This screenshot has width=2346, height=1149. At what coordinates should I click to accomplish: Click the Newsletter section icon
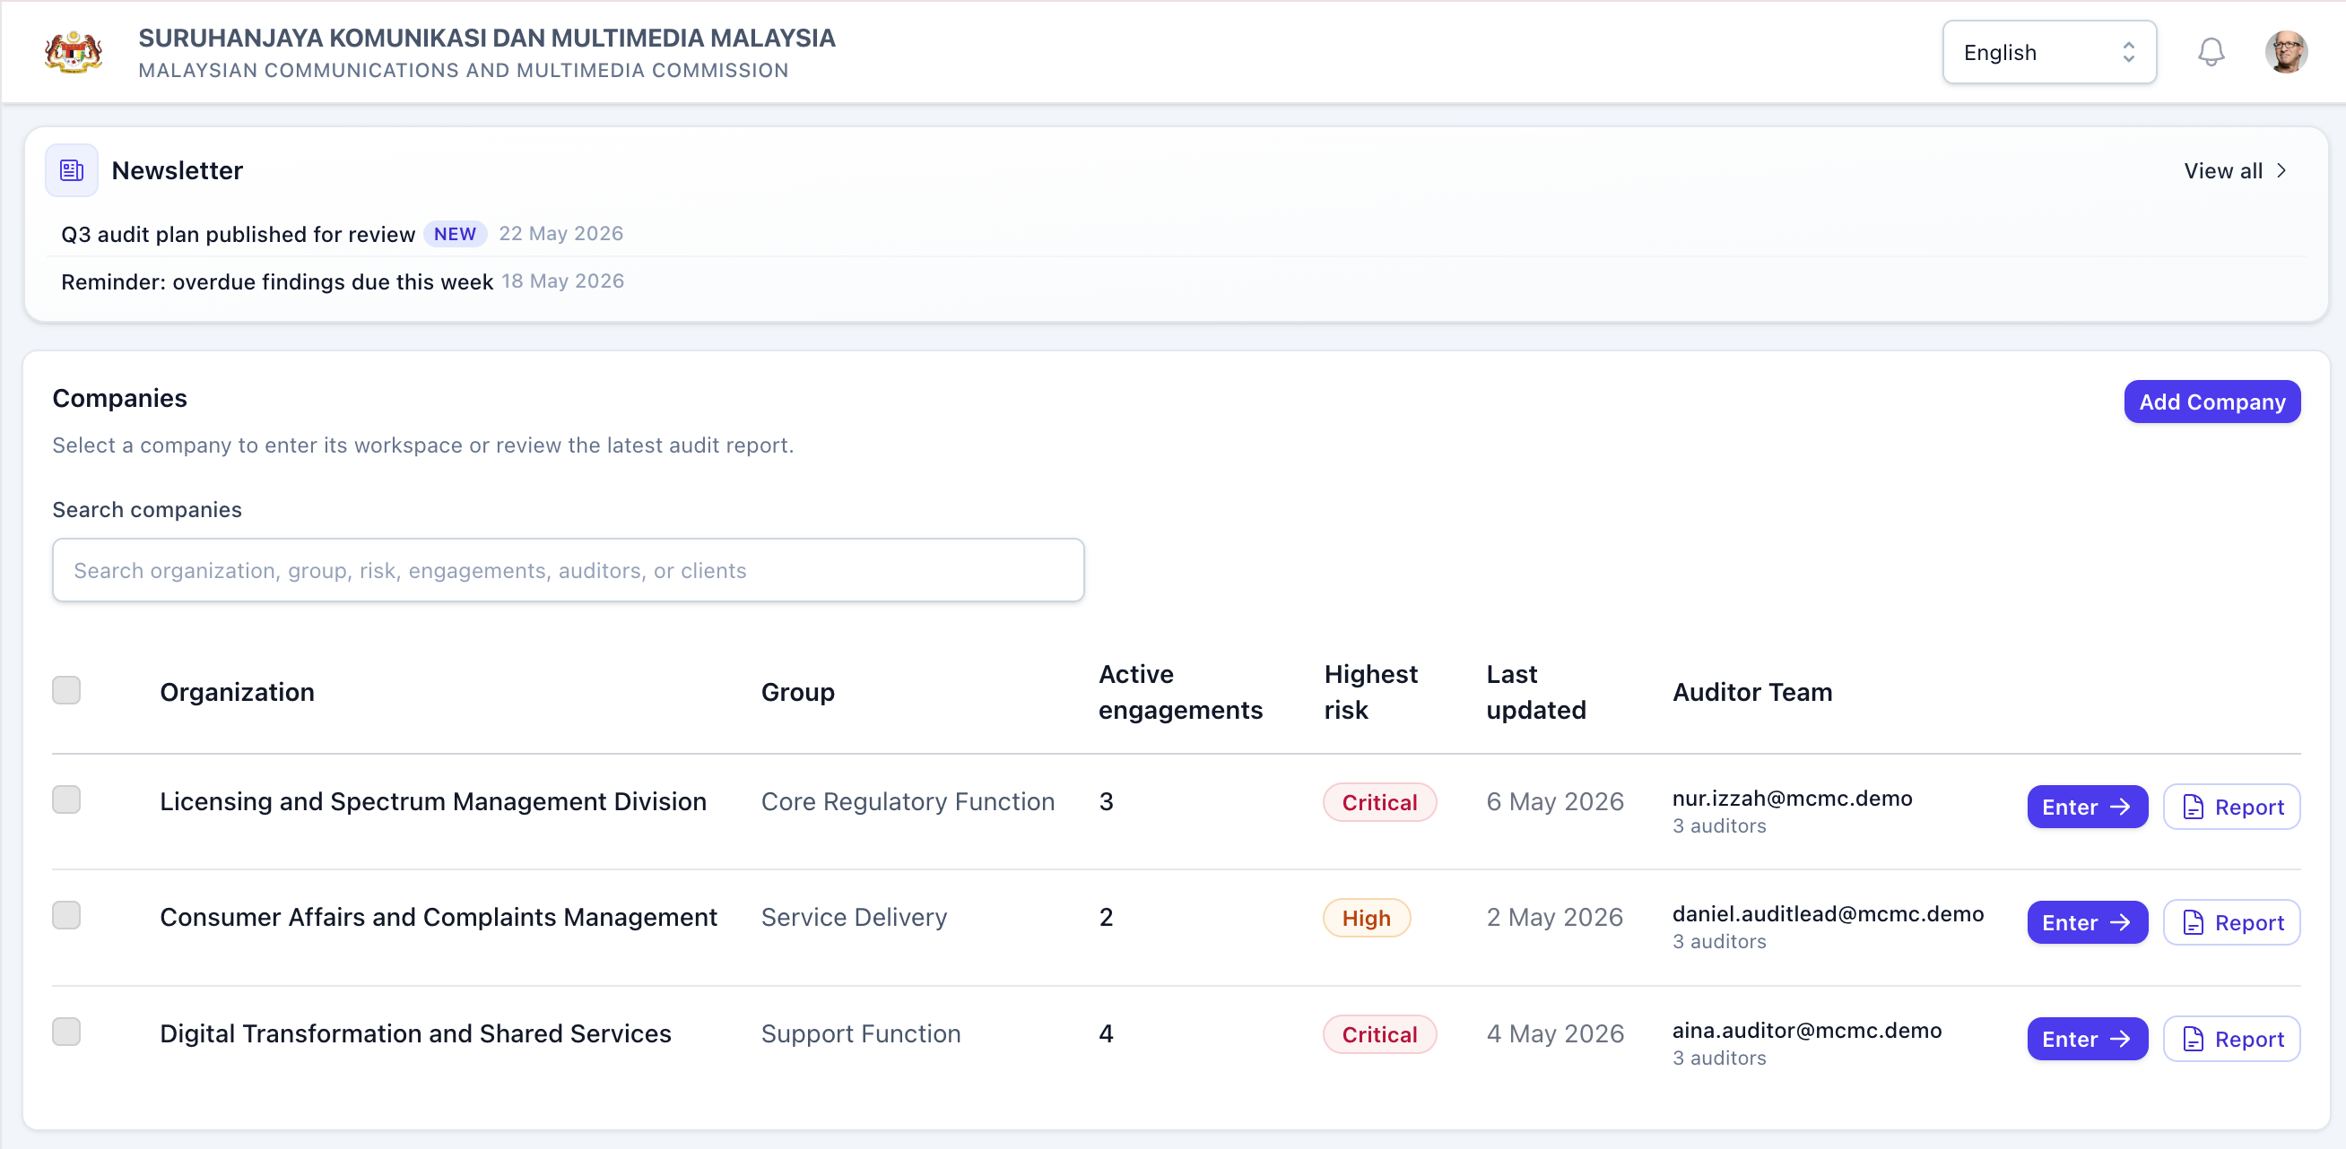pos(72,170)
